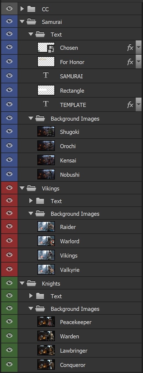Select the Chosen smart object thumbnail
The height and width of the screenshot is (373, 143).
tap(46, 48)
